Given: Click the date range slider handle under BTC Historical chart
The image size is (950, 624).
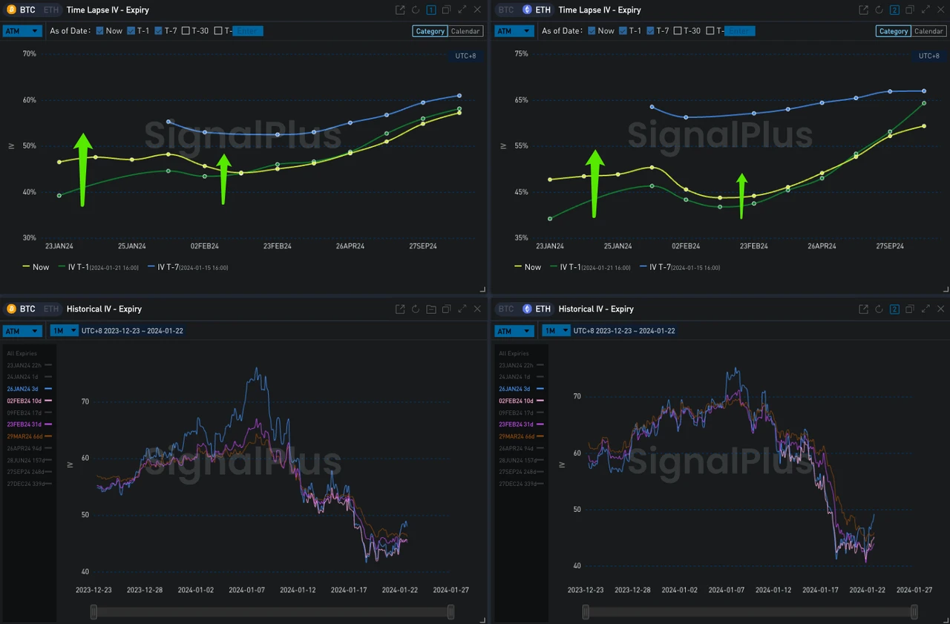Looking at the screenshot, I should click(x=94, y=611).
